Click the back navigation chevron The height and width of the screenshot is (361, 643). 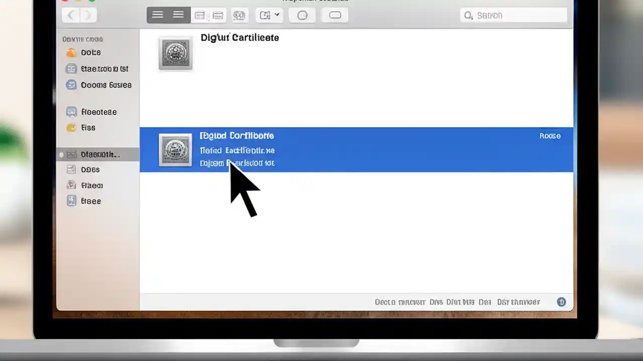(70, 15)
